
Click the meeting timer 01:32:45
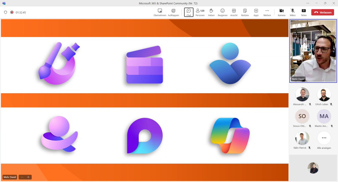21,12
